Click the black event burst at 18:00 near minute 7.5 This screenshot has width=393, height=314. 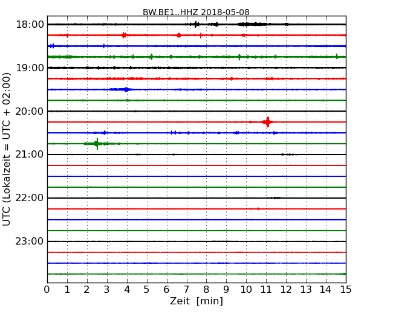(196, 24)
